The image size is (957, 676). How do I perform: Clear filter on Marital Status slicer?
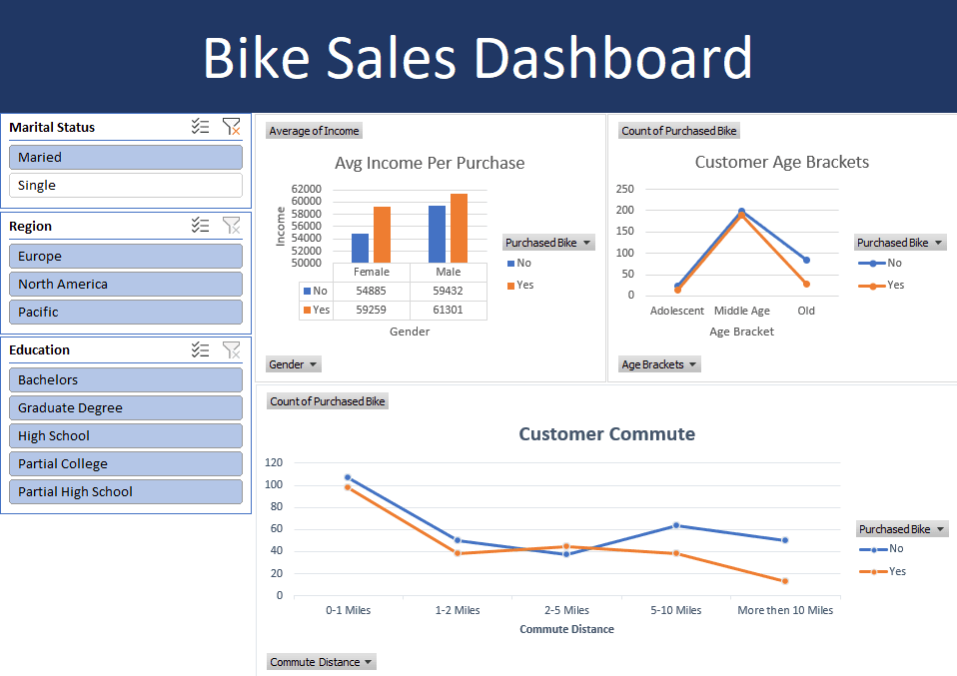(x=232, y=126)
